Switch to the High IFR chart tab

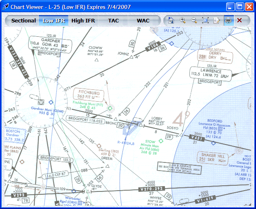[x=83, y=20]
